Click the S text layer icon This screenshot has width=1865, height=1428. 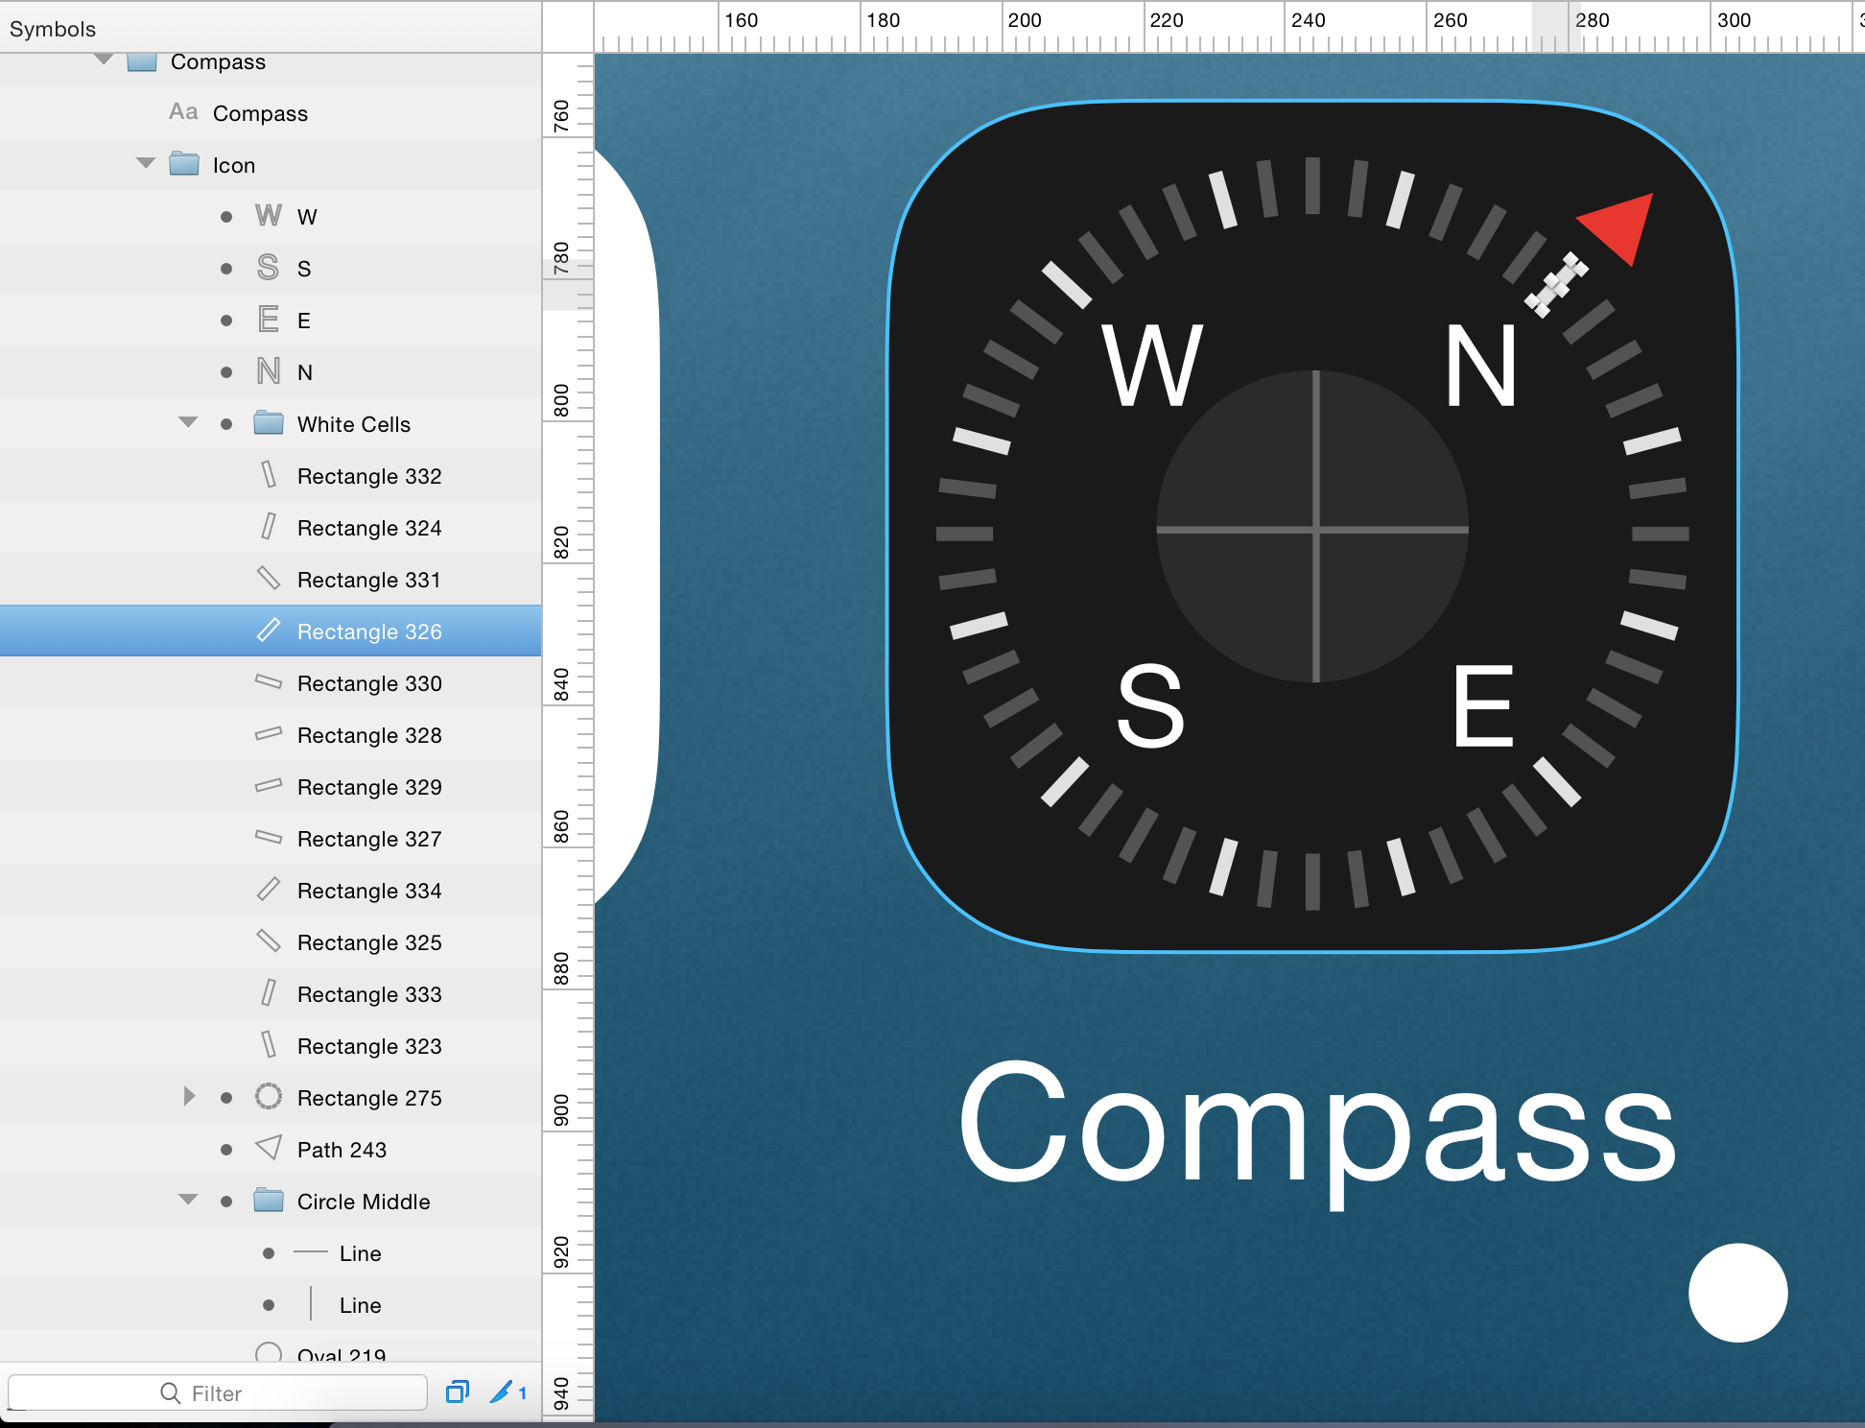(269, 268)
